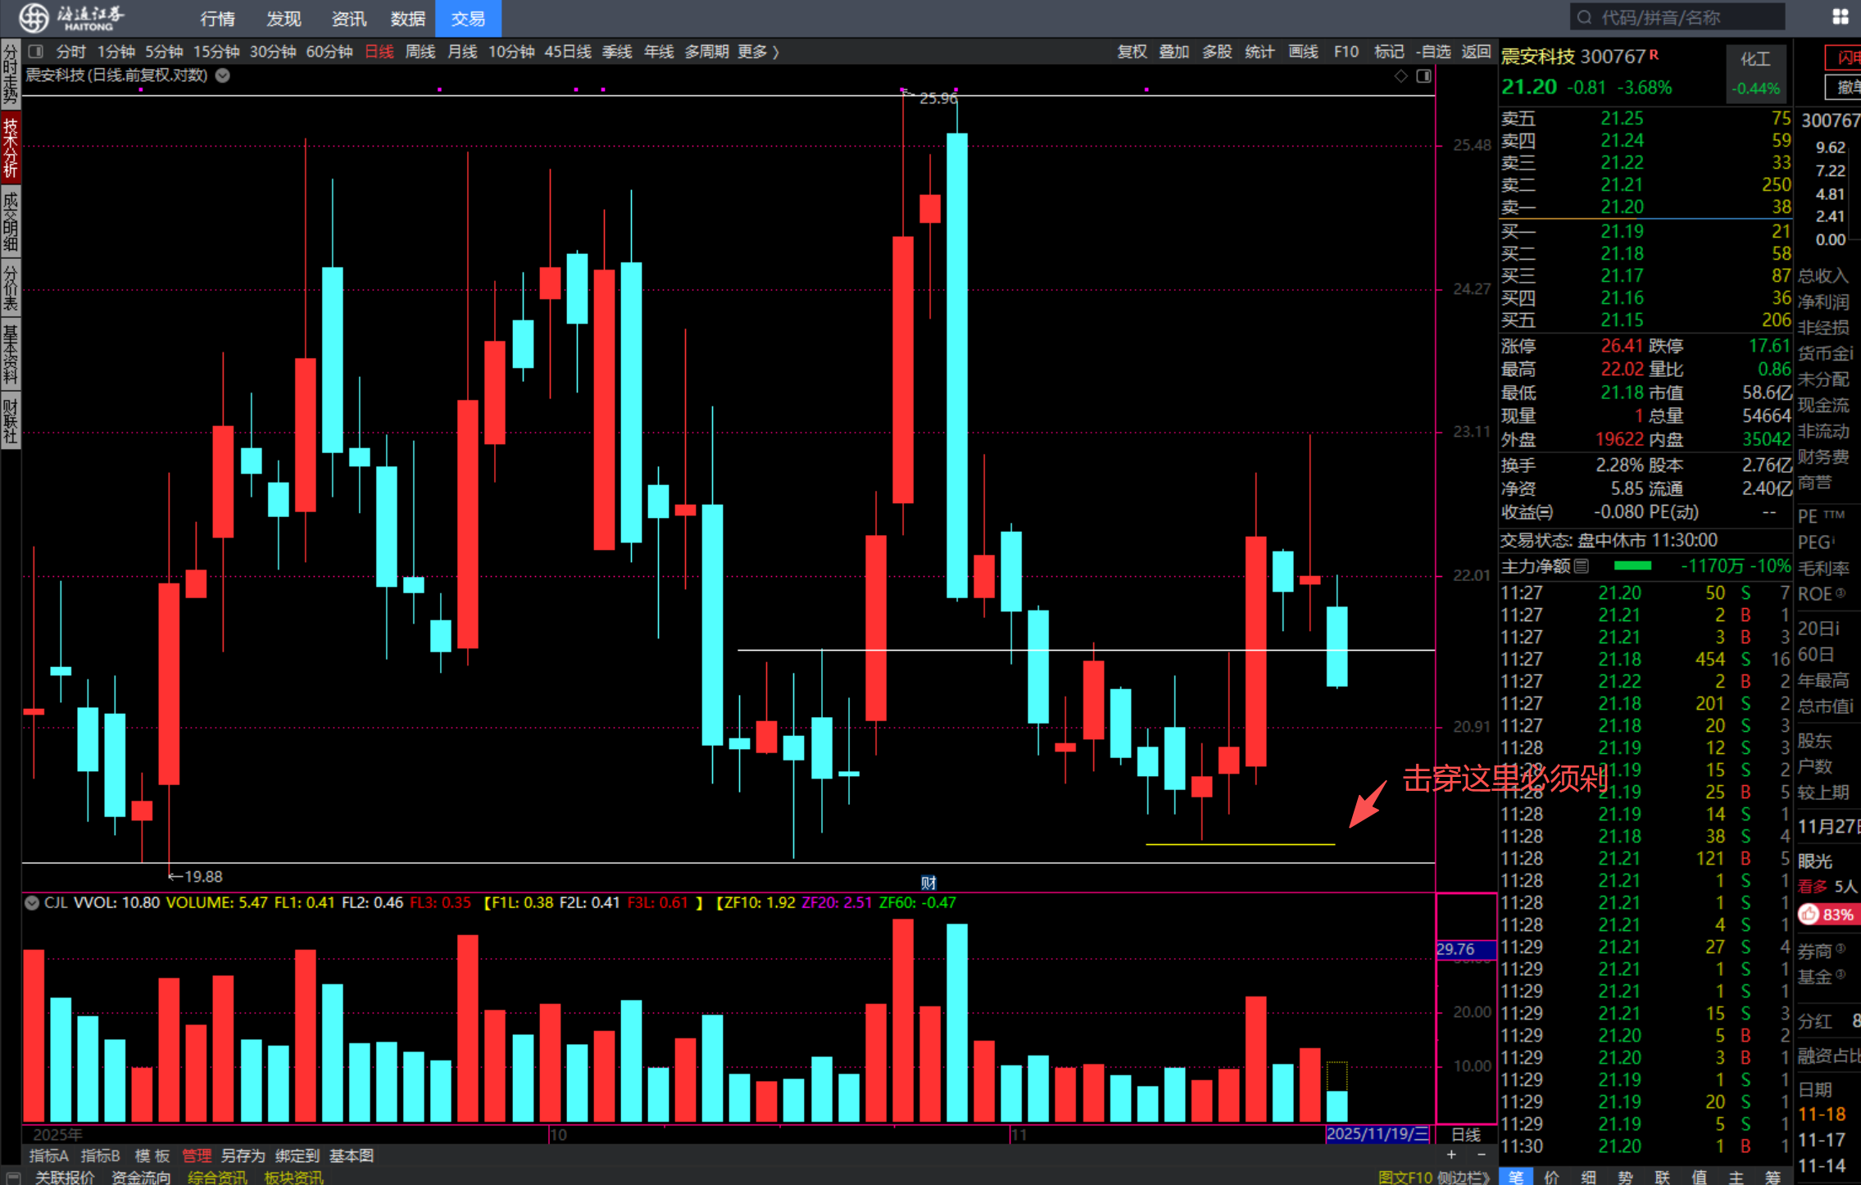1861x1185 pixels.
Task: Select the 周线 weekly period tab
Action: point(420,52)
